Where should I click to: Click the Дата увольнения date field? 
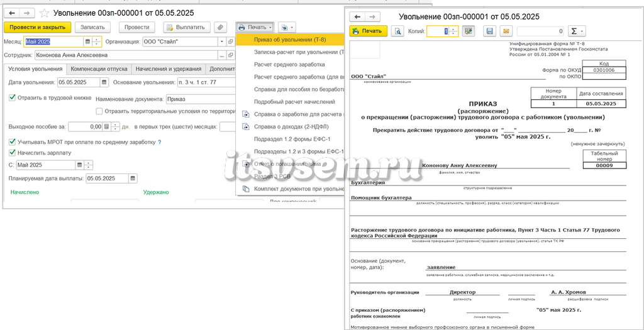(x=79, y=82)
